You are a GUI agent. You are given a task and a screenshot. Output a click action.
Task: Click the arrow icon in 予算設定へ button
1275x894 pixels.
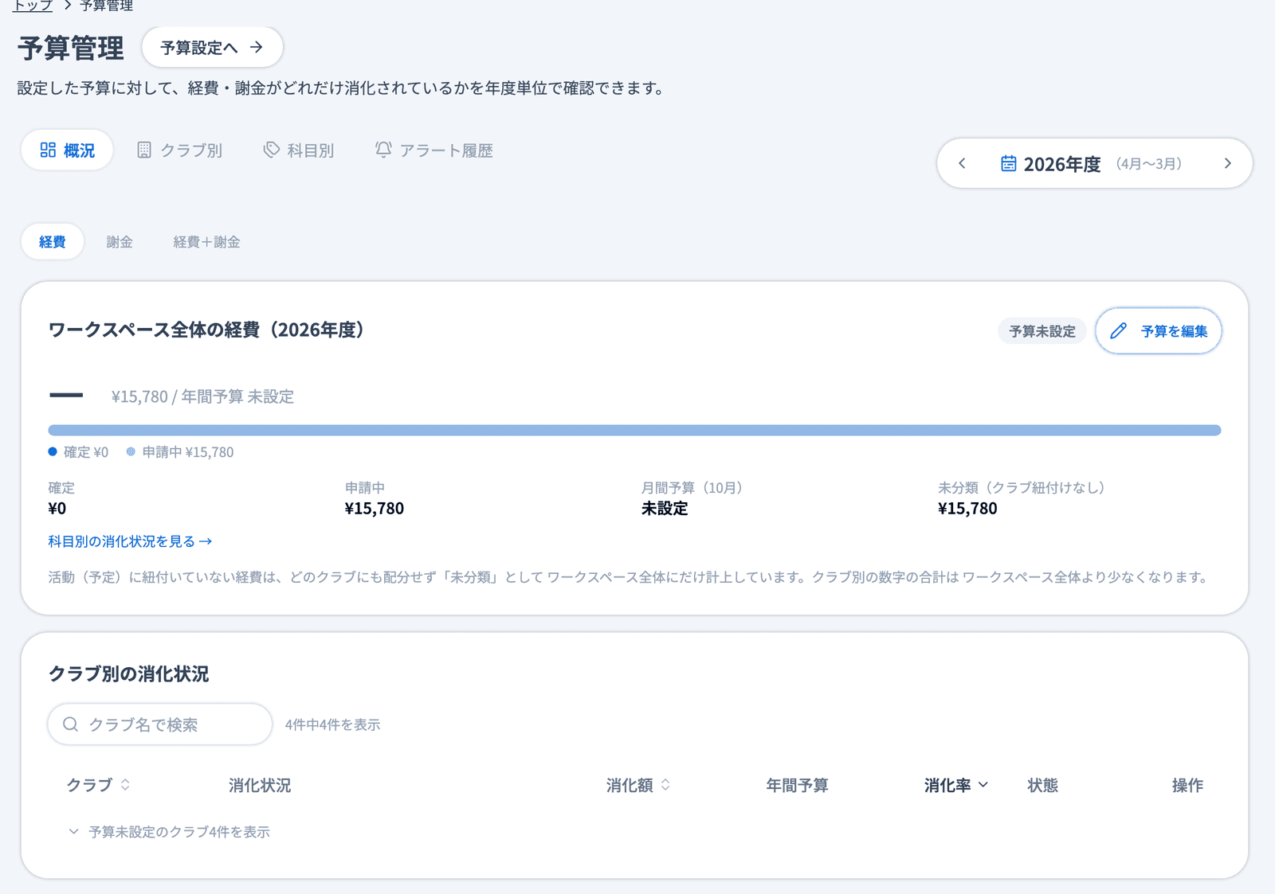click(x=256, y=47)
